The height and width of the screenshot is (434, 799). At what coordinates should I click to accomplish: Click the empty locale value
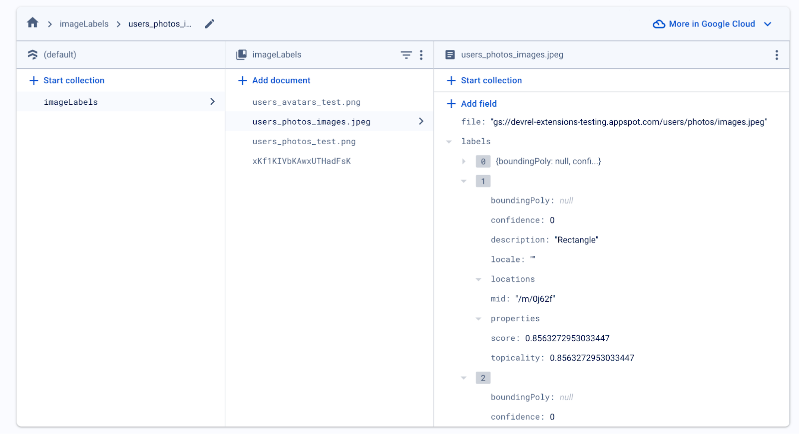pyautogui.click(x=533, y=258)
